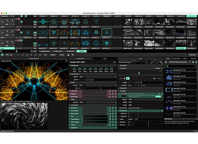Screen dimensions: 198x144
Task: Click the PAUSE button in tempo bar
Action: (62, 55)
